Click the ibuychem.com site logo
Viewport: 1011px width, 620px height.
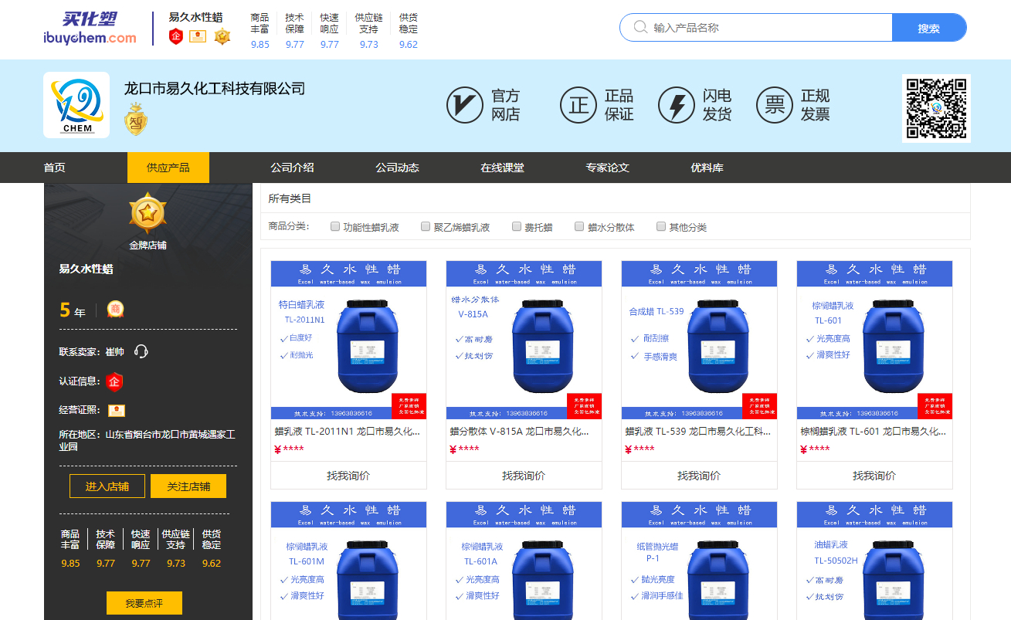pyautogui.click(x=90, y=29)
